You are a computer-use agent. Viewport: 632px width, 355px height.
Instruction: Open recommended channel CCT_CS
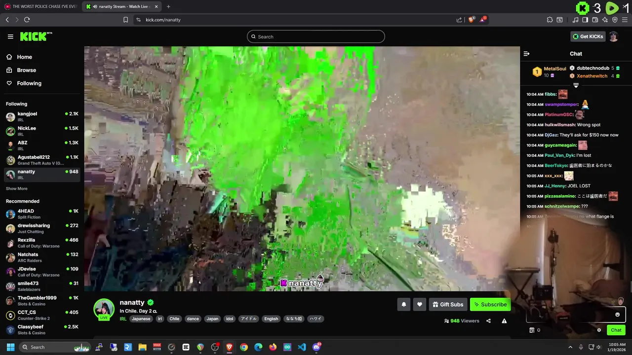click(42, 315)
